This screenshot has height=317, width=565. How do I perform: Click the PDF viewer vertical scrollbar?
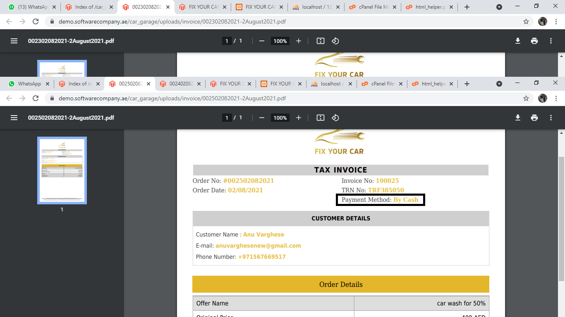[x=561, y=219]
